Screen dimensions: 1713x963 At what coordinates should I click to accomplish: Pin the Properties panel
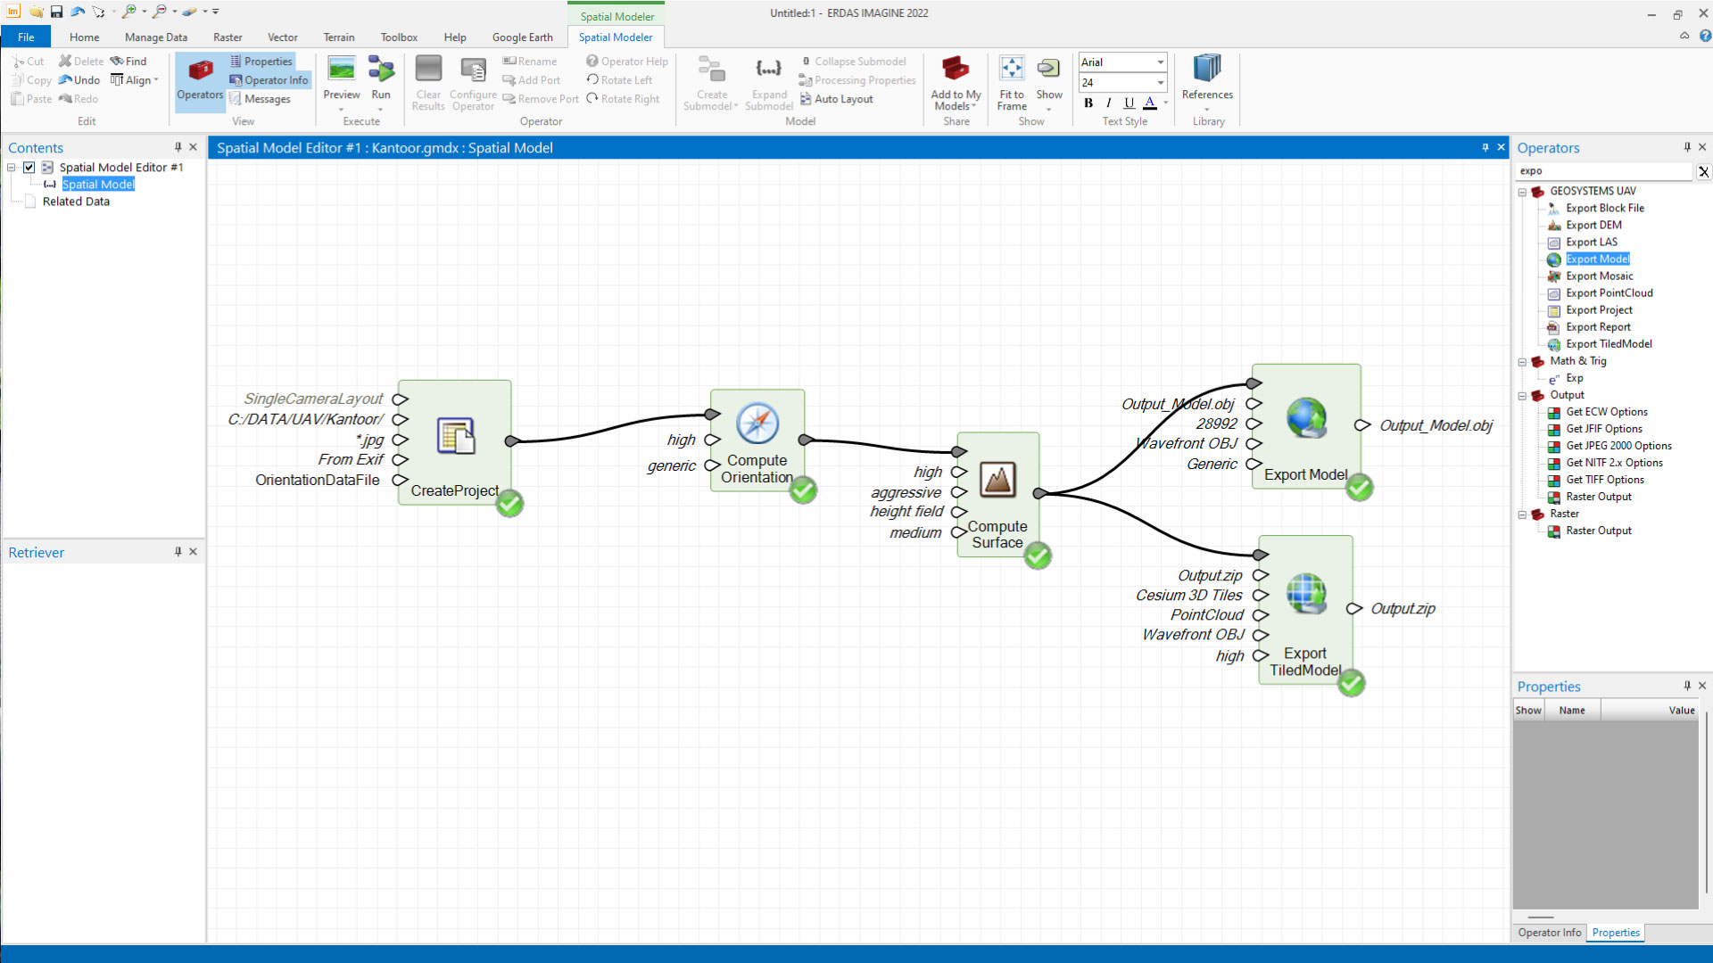pyautogui.click(x=1687, y=686)
